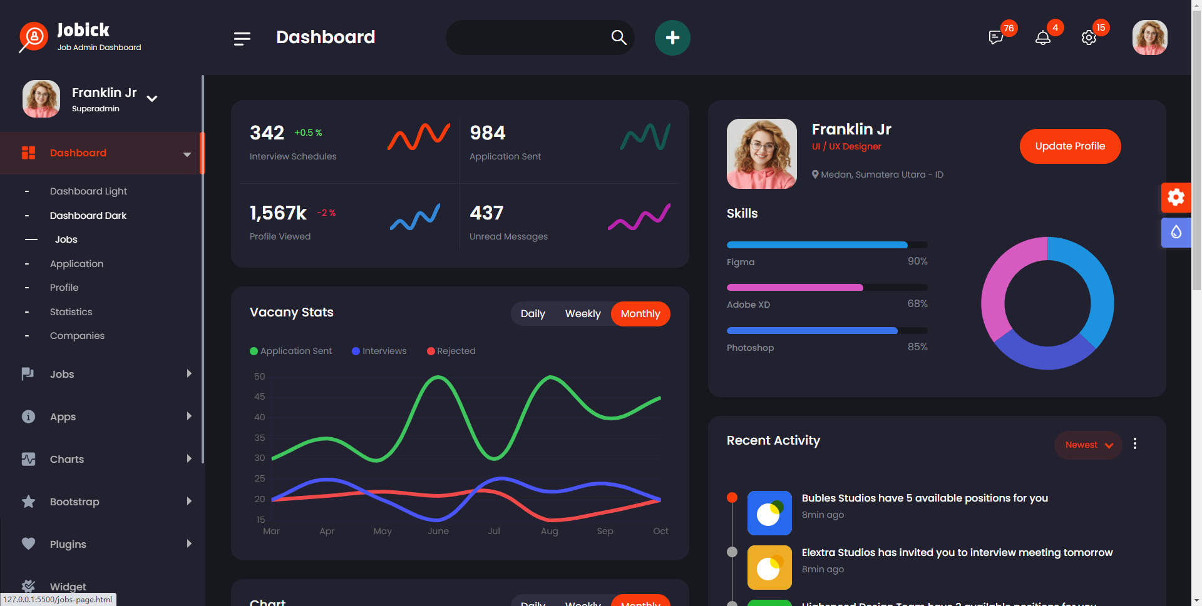The image size is (1202, 606).
Task: Click the sidebar Franklin Jr avatar
Action: click(41, 99)
